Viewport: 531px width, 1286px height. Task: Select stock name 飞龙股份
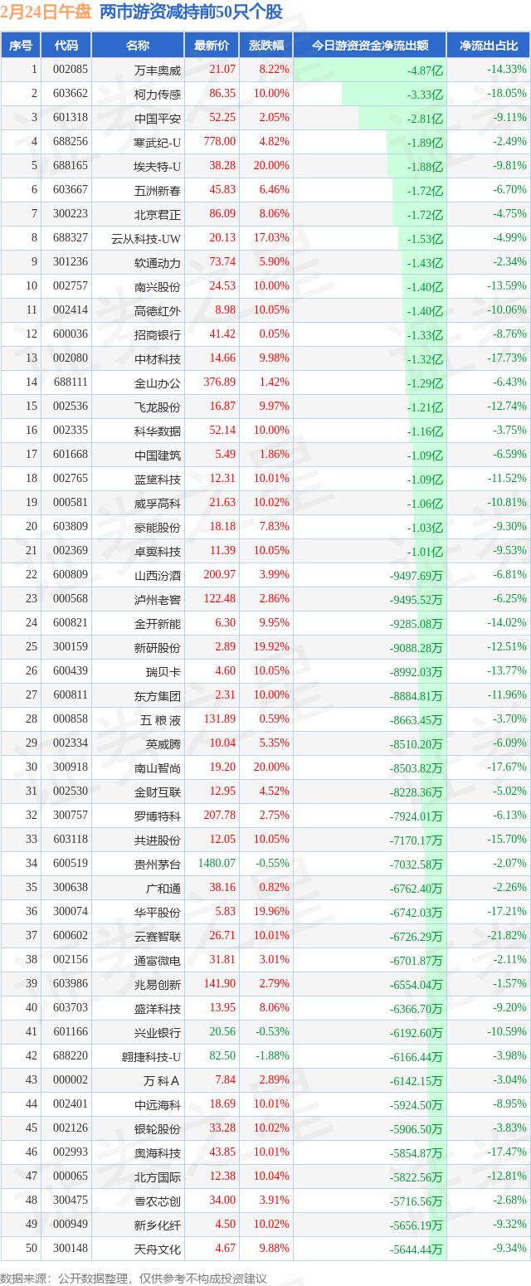click(157, 407)
